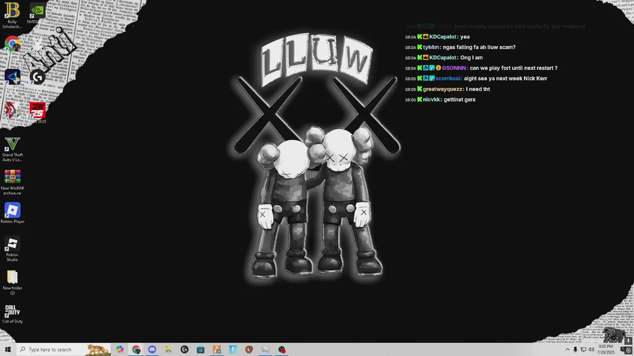This screenshot has width=634, height=356.
Task: Open the volume control in the tray
Action: coord(591,350)
